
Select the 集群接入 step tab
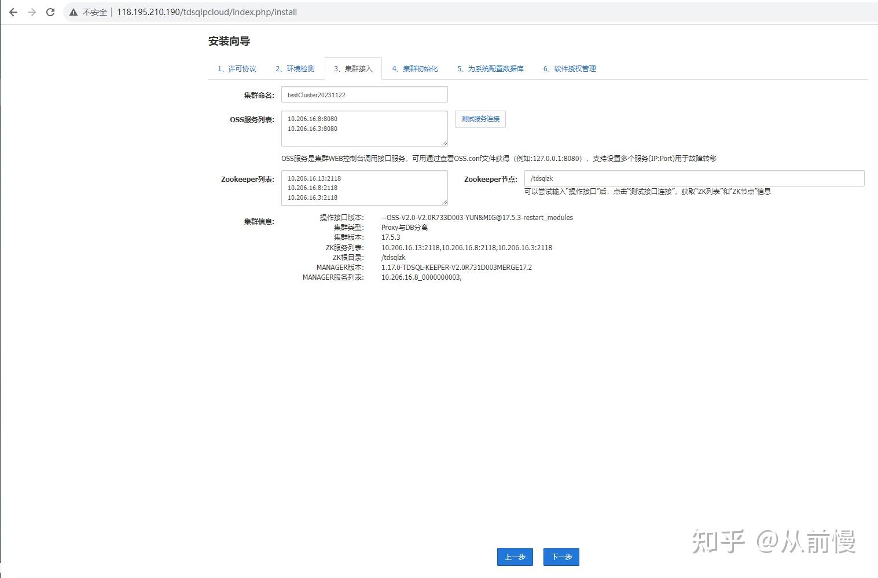[354, 68]
